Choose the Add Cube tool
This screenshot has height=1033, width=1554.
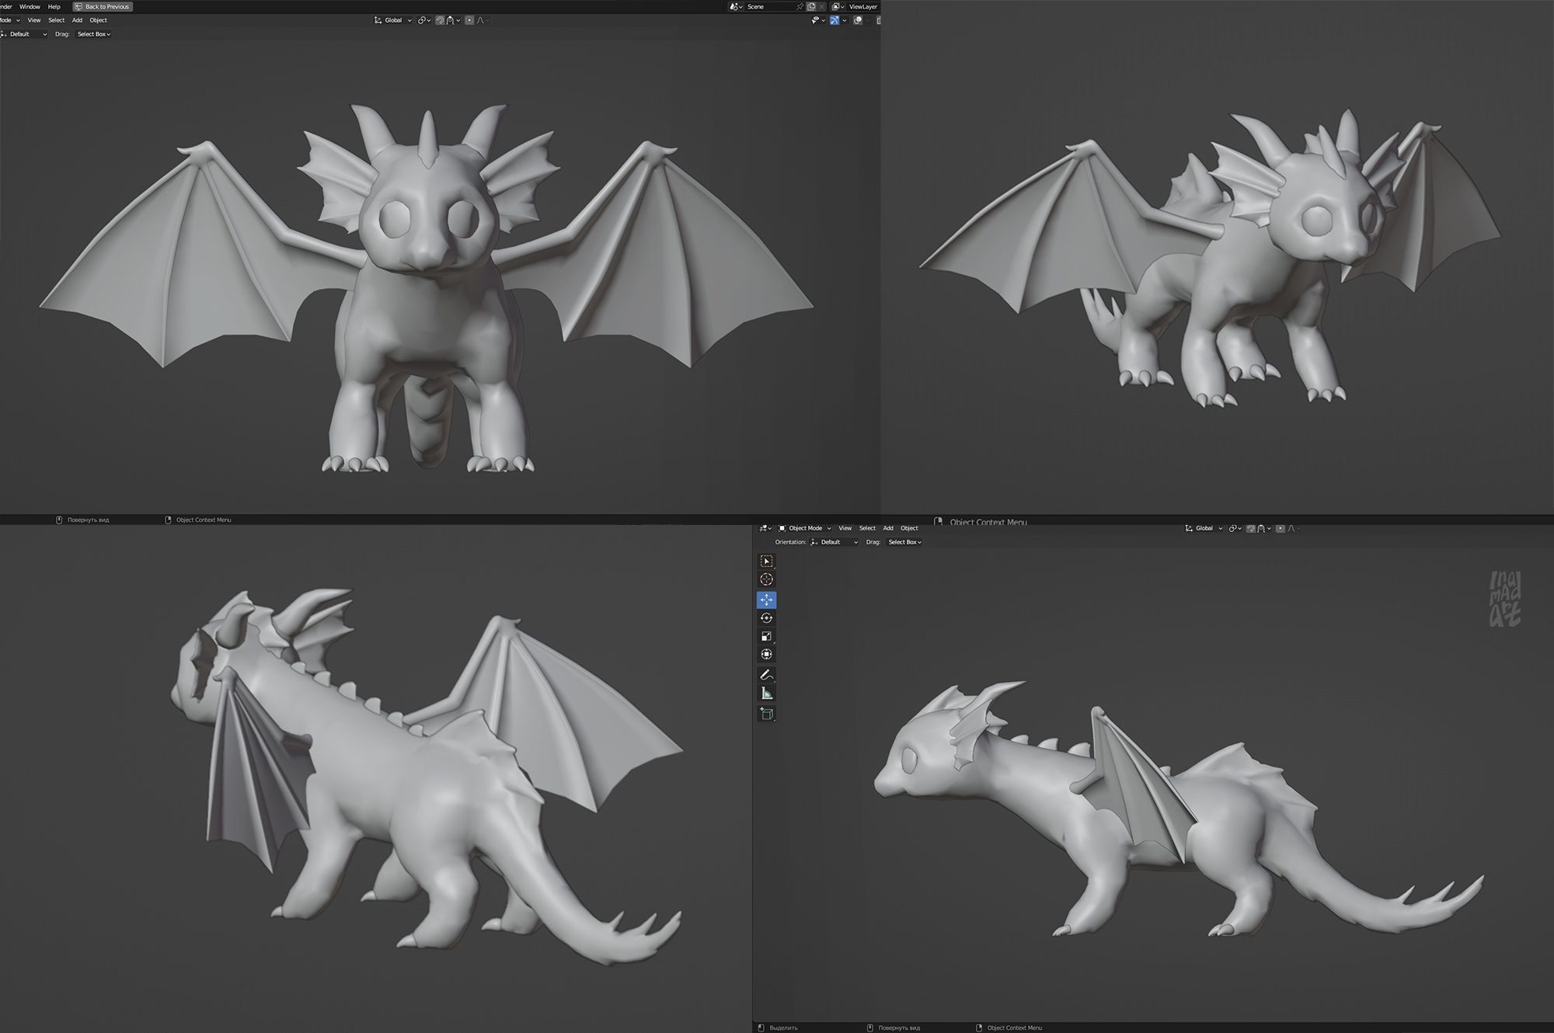[x=766, y=714]
